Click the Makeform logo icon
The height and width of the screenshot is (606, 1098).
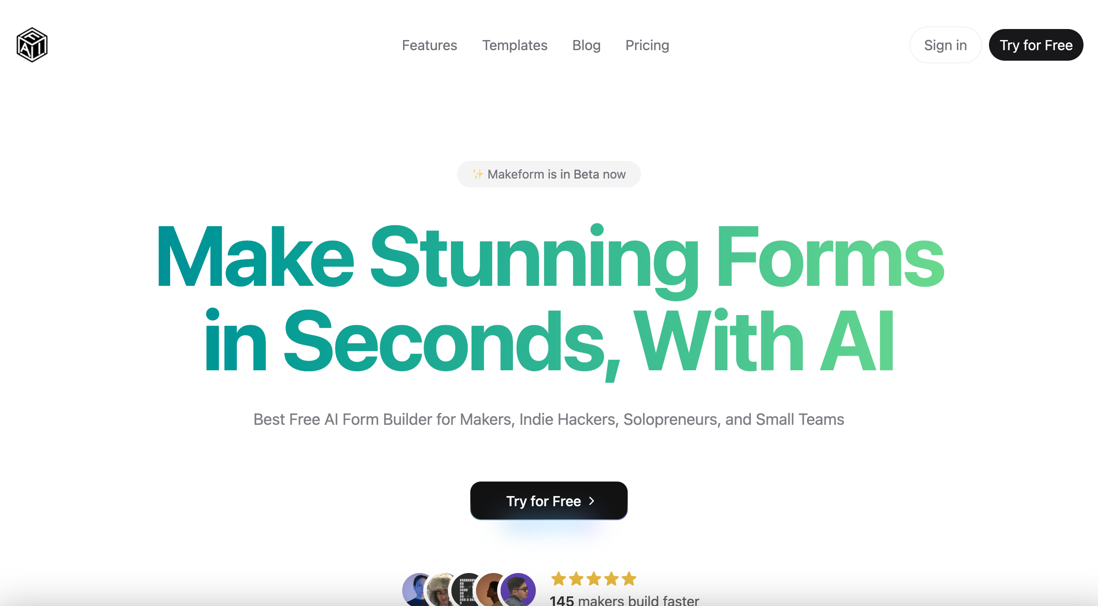click(x=31, y=45)
